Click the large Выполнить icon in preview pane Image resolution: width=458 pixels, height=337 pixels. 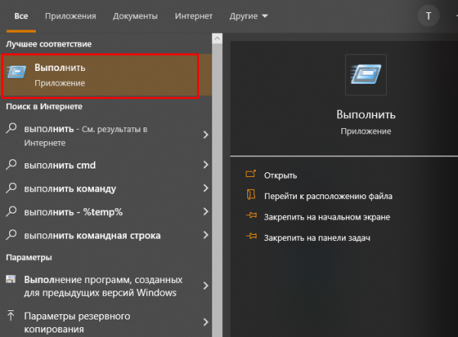[366, 74]
